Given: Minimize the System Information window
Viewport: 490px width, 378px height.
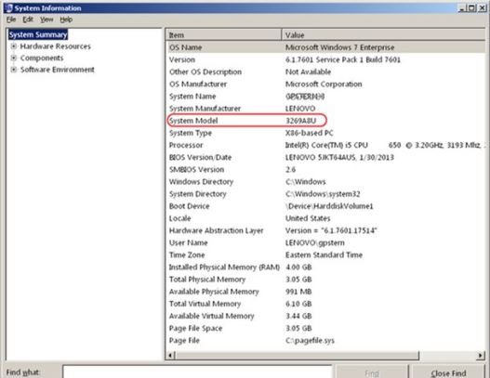Looking at the screenshot, I should click(462, 8).
